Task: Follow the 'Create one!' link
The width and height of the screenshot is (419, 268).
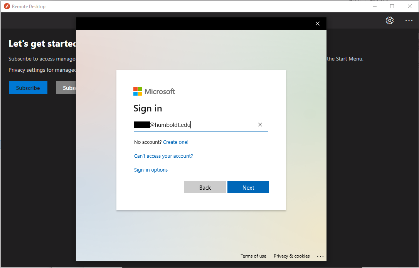Action: tap(175, 142)
